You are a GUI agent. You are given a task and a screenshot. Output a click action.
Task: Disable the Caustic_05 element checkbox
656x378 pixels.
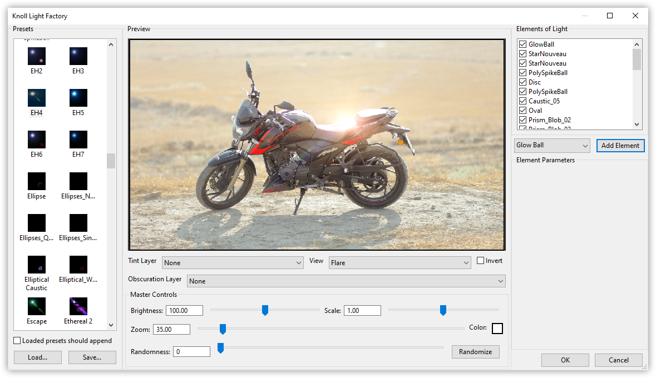coord(522,101)
